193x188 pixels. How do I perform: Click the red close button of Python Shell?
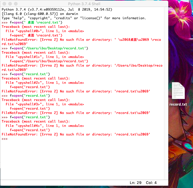coord(4,4)
